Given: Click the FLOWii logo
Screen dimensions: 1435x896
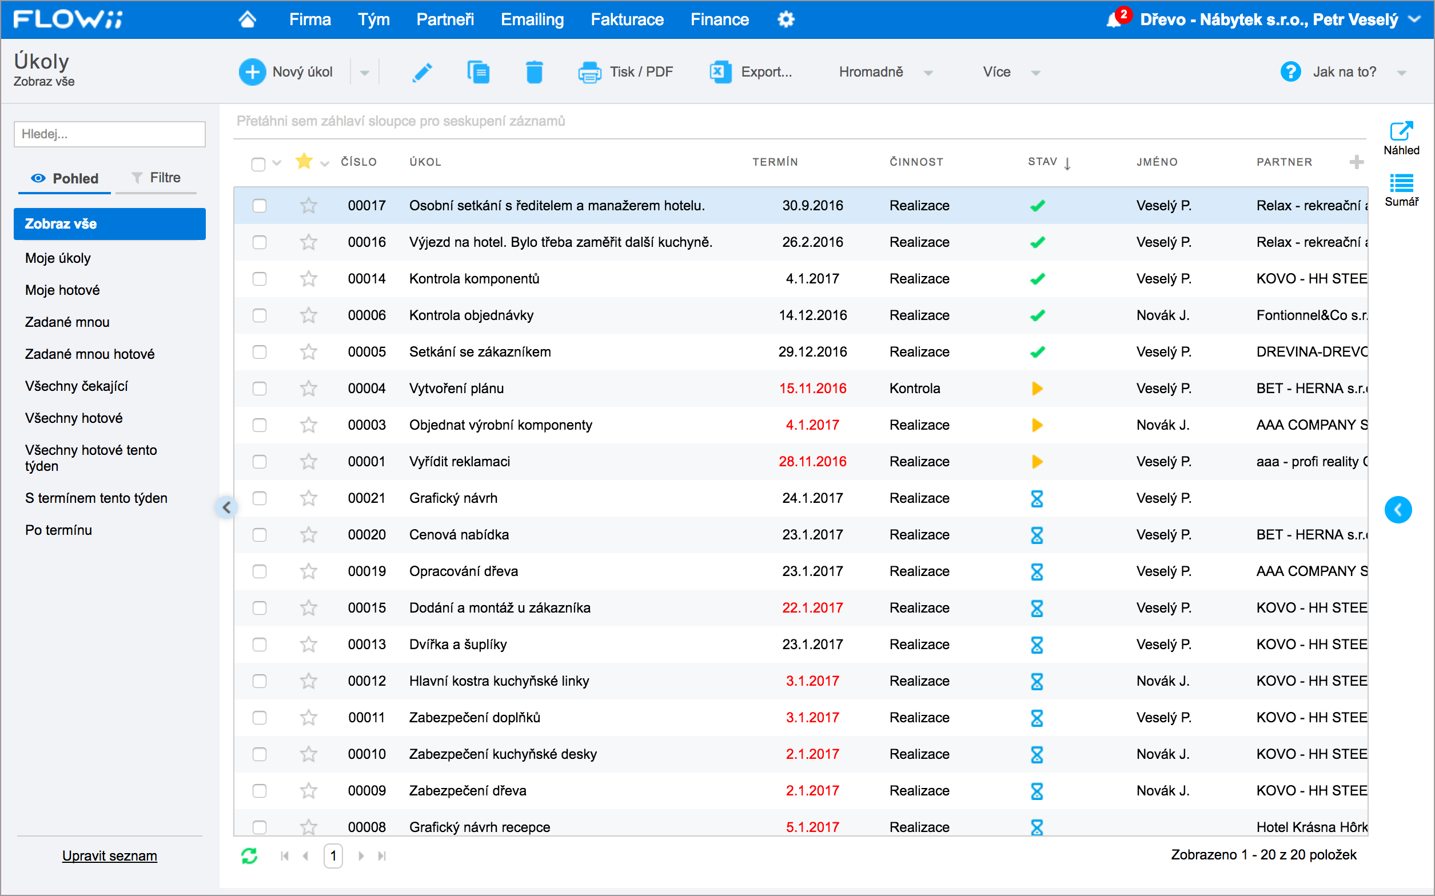Looking at the screenshot, I should tap(67, 19).
